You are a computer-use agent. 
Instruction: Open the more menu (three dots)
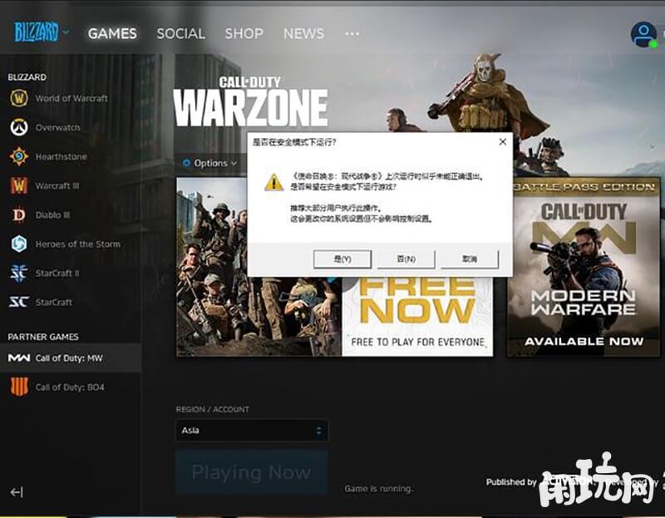[352, 33]
